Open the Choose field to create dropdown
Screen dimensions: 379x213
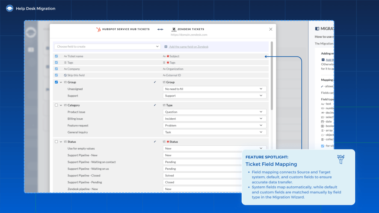(107, 46)
